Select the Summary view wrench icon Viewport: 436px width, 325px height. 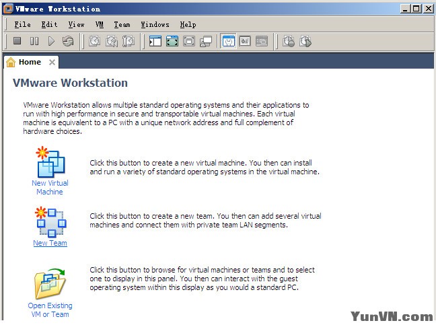(229, 41)
